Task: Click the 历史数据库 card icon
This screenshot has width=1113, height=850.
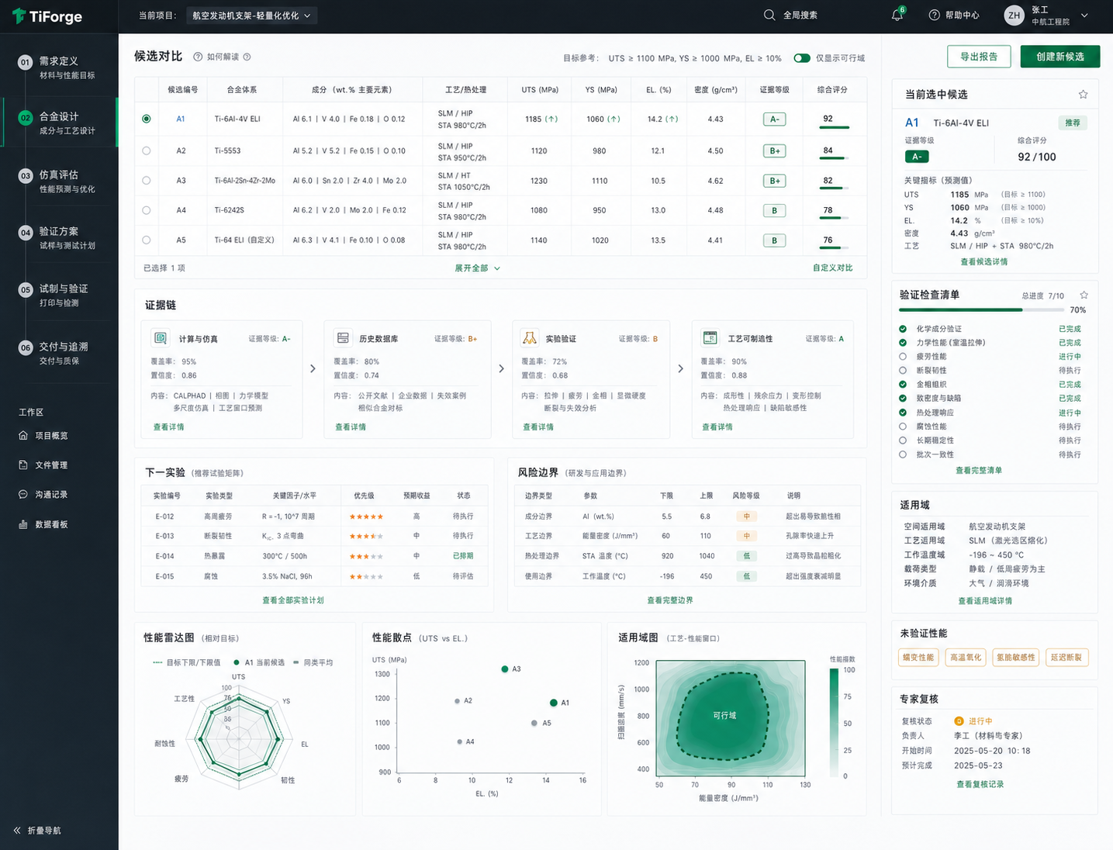Action: (343, 338)
